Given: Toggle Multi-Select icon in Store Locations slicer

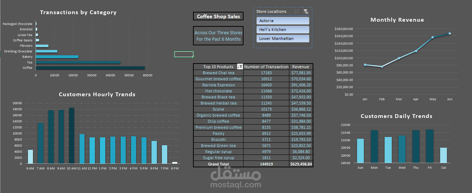Looking at the screenshot, I should [x=297, y=11].
